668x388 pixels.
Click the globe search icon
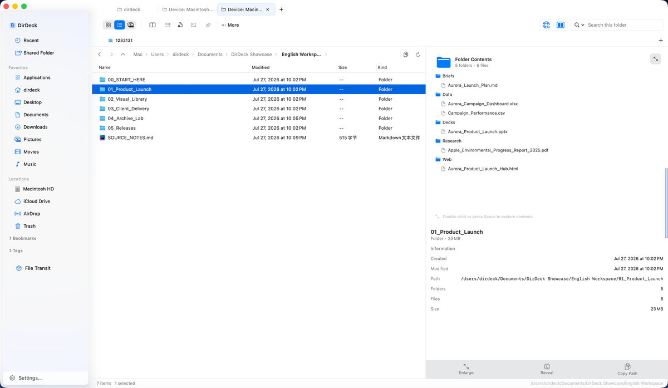[x=546, y=25]
